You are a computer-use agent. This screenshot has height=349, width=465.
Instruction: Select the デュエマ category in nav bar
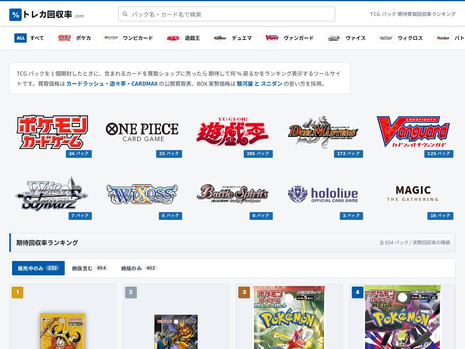[x=232, y=38]
